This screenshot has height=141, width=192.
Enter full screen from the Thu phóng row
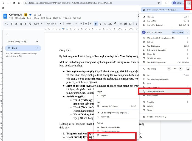pyautogui.click(x=188, y=69)
